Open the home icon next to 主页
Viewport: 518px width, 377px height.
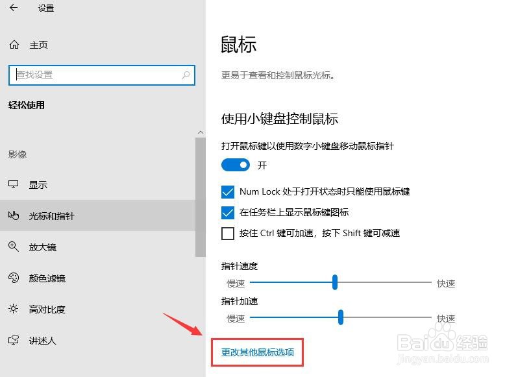[14, 45]
